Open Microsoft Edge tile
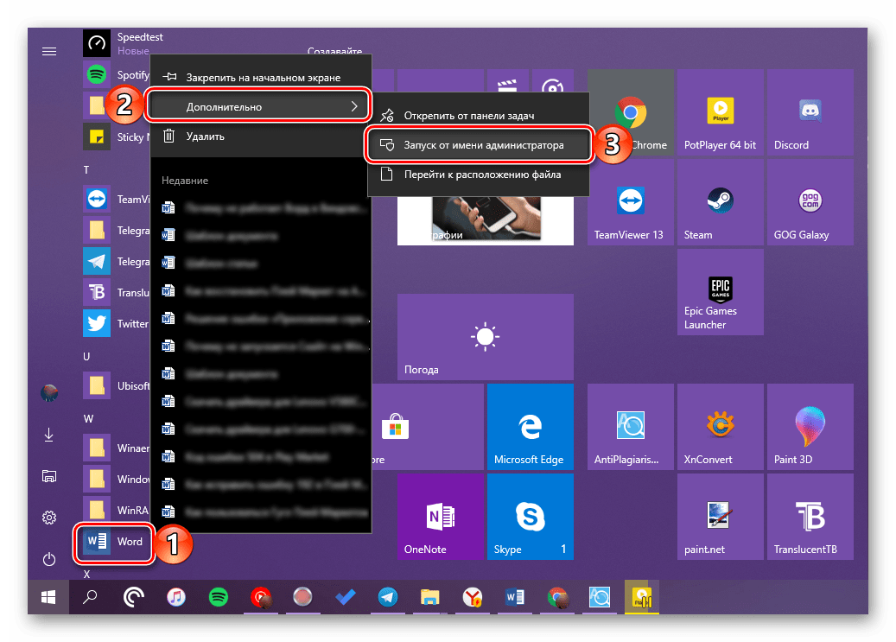896x642 pixels. click(530, 426)
